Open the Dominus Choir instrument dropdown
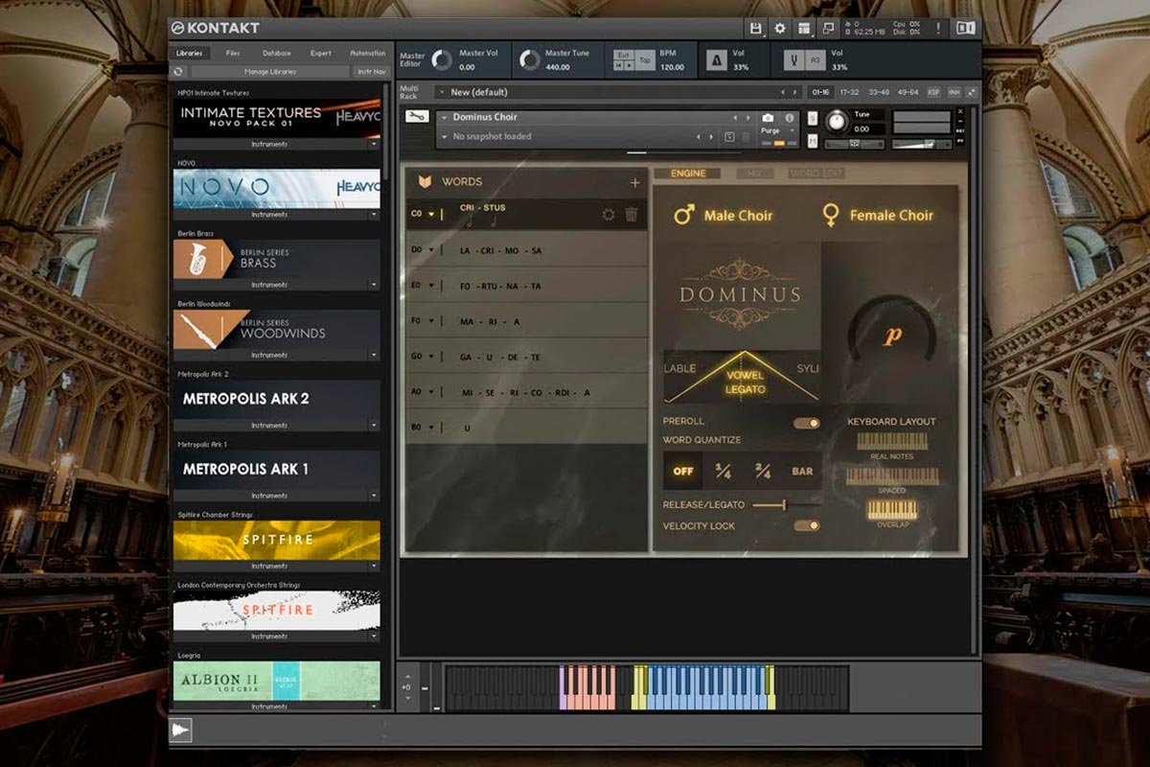Image resolution: width=1150 pixels, height=767 pixels. [445, 117]
